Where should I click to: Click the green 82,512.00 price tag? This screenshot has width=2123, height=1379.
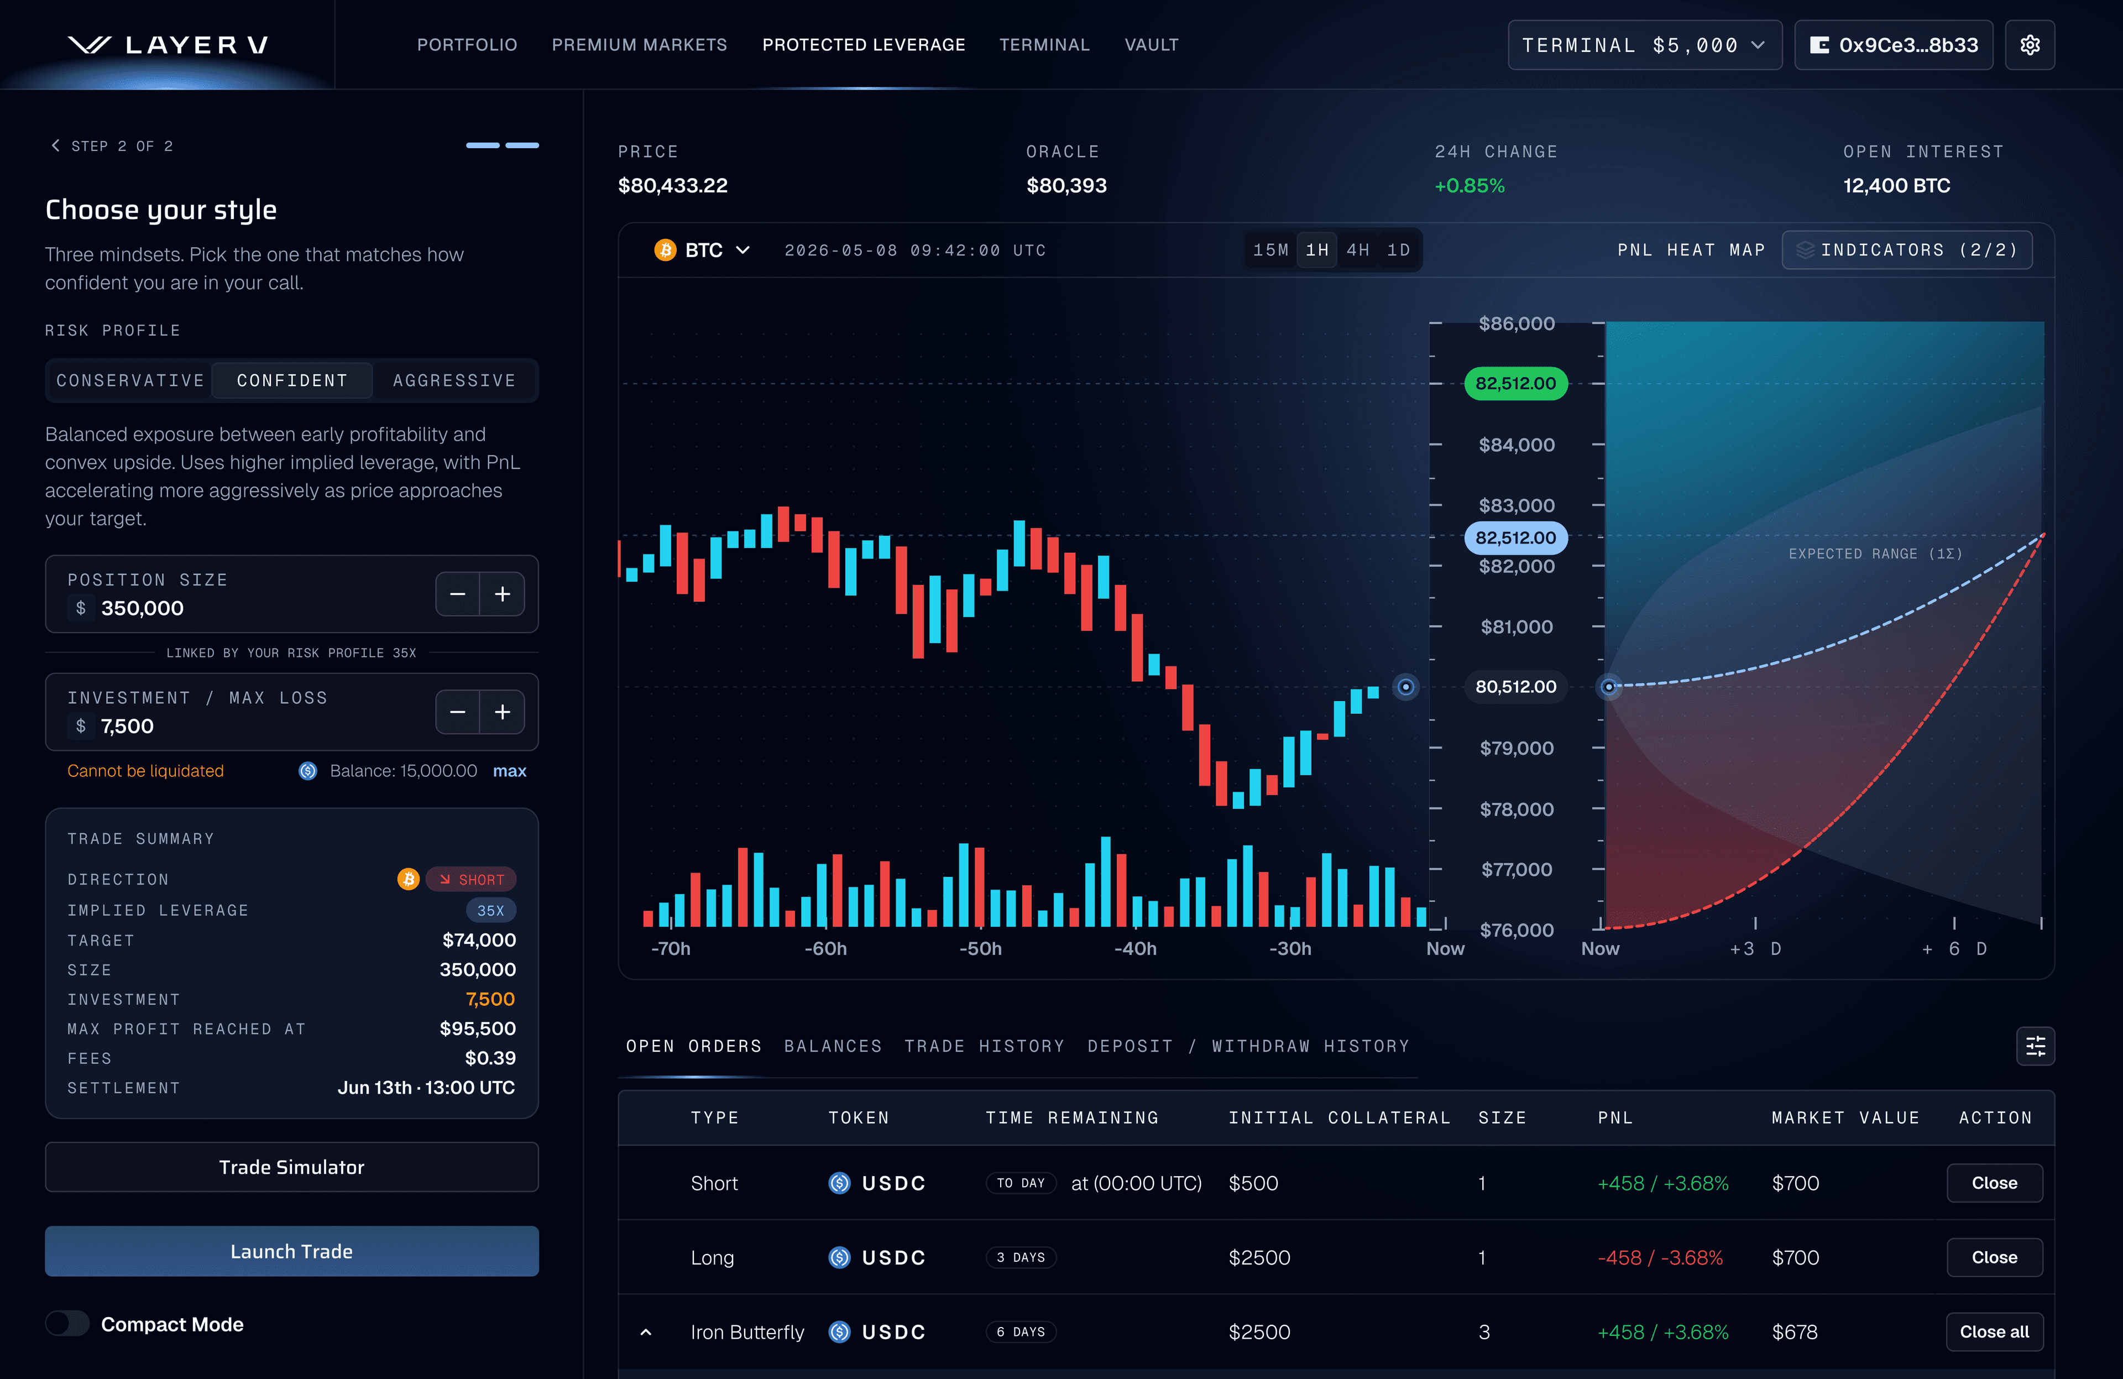[x=1515, y=384]
